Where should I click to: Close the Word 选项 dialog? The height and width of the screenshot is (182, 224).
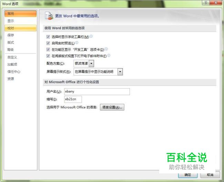tap(216, 3)
